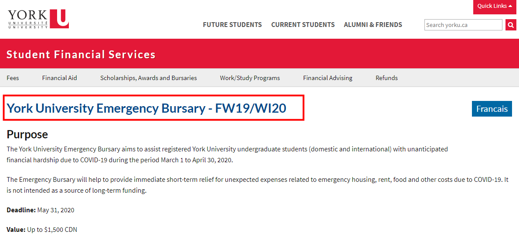Expand the Quick Links dropdown
The width and height of the screenshot is (519, 241).
pyautogui.click(x=495, y=6)
